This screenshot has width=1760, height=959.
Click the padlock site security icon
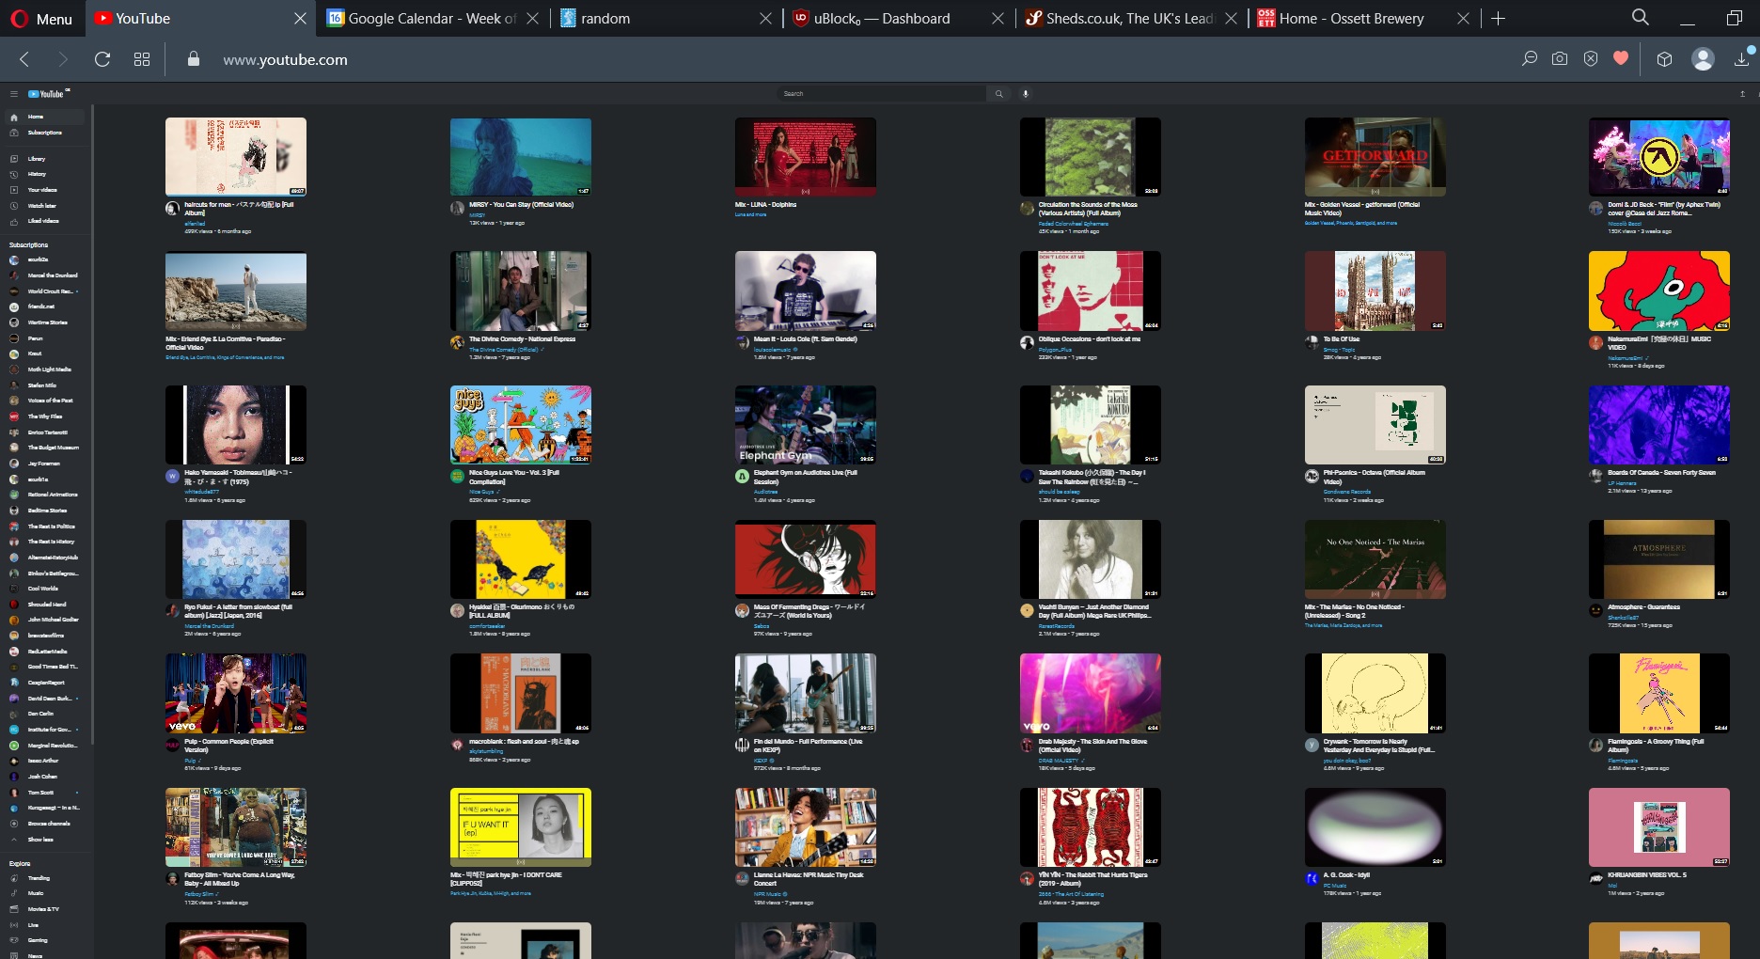pos(194,59)
